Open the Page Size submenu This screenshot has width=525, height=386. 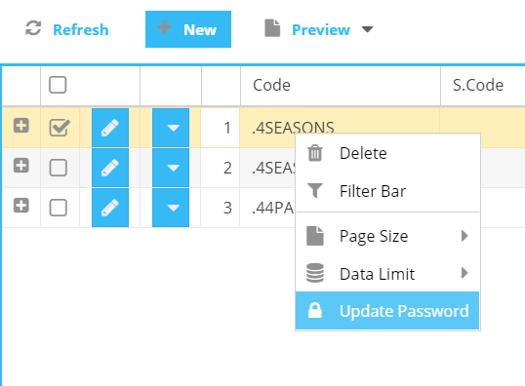coord(387,236)
